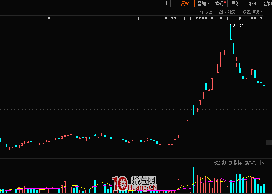Image resolution: width=272 pixels, height=194 pixels.
Task: Switch to 简约 simple mode
Action: [252, 3]
